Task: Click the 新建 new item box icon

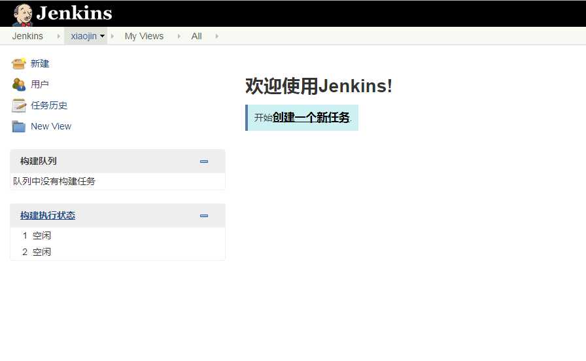Action: pyautogui.click(x=19, y=63)
